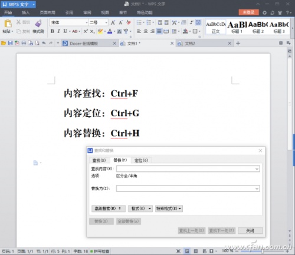The height and width of the screenshot is (255, 295).
Task: Click the Print icon in quick toolbar
Action: [x=24, y=43]
